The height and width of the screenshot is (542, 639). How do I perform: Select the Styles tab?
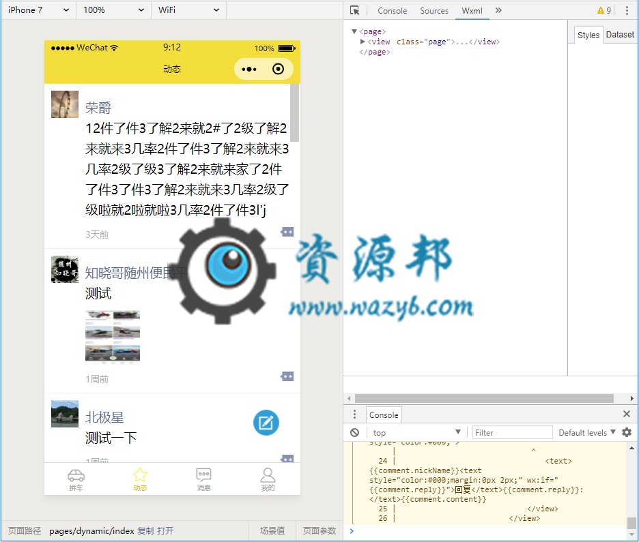coord(588,35)
